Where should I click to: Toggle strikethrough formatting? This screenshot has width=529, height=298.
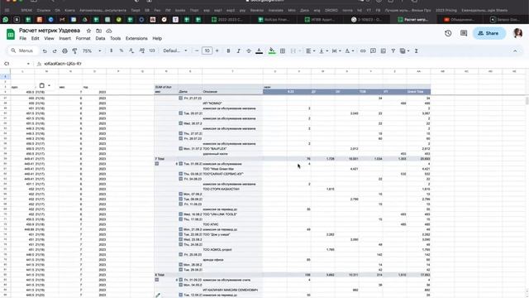click(x=249, y=50)
